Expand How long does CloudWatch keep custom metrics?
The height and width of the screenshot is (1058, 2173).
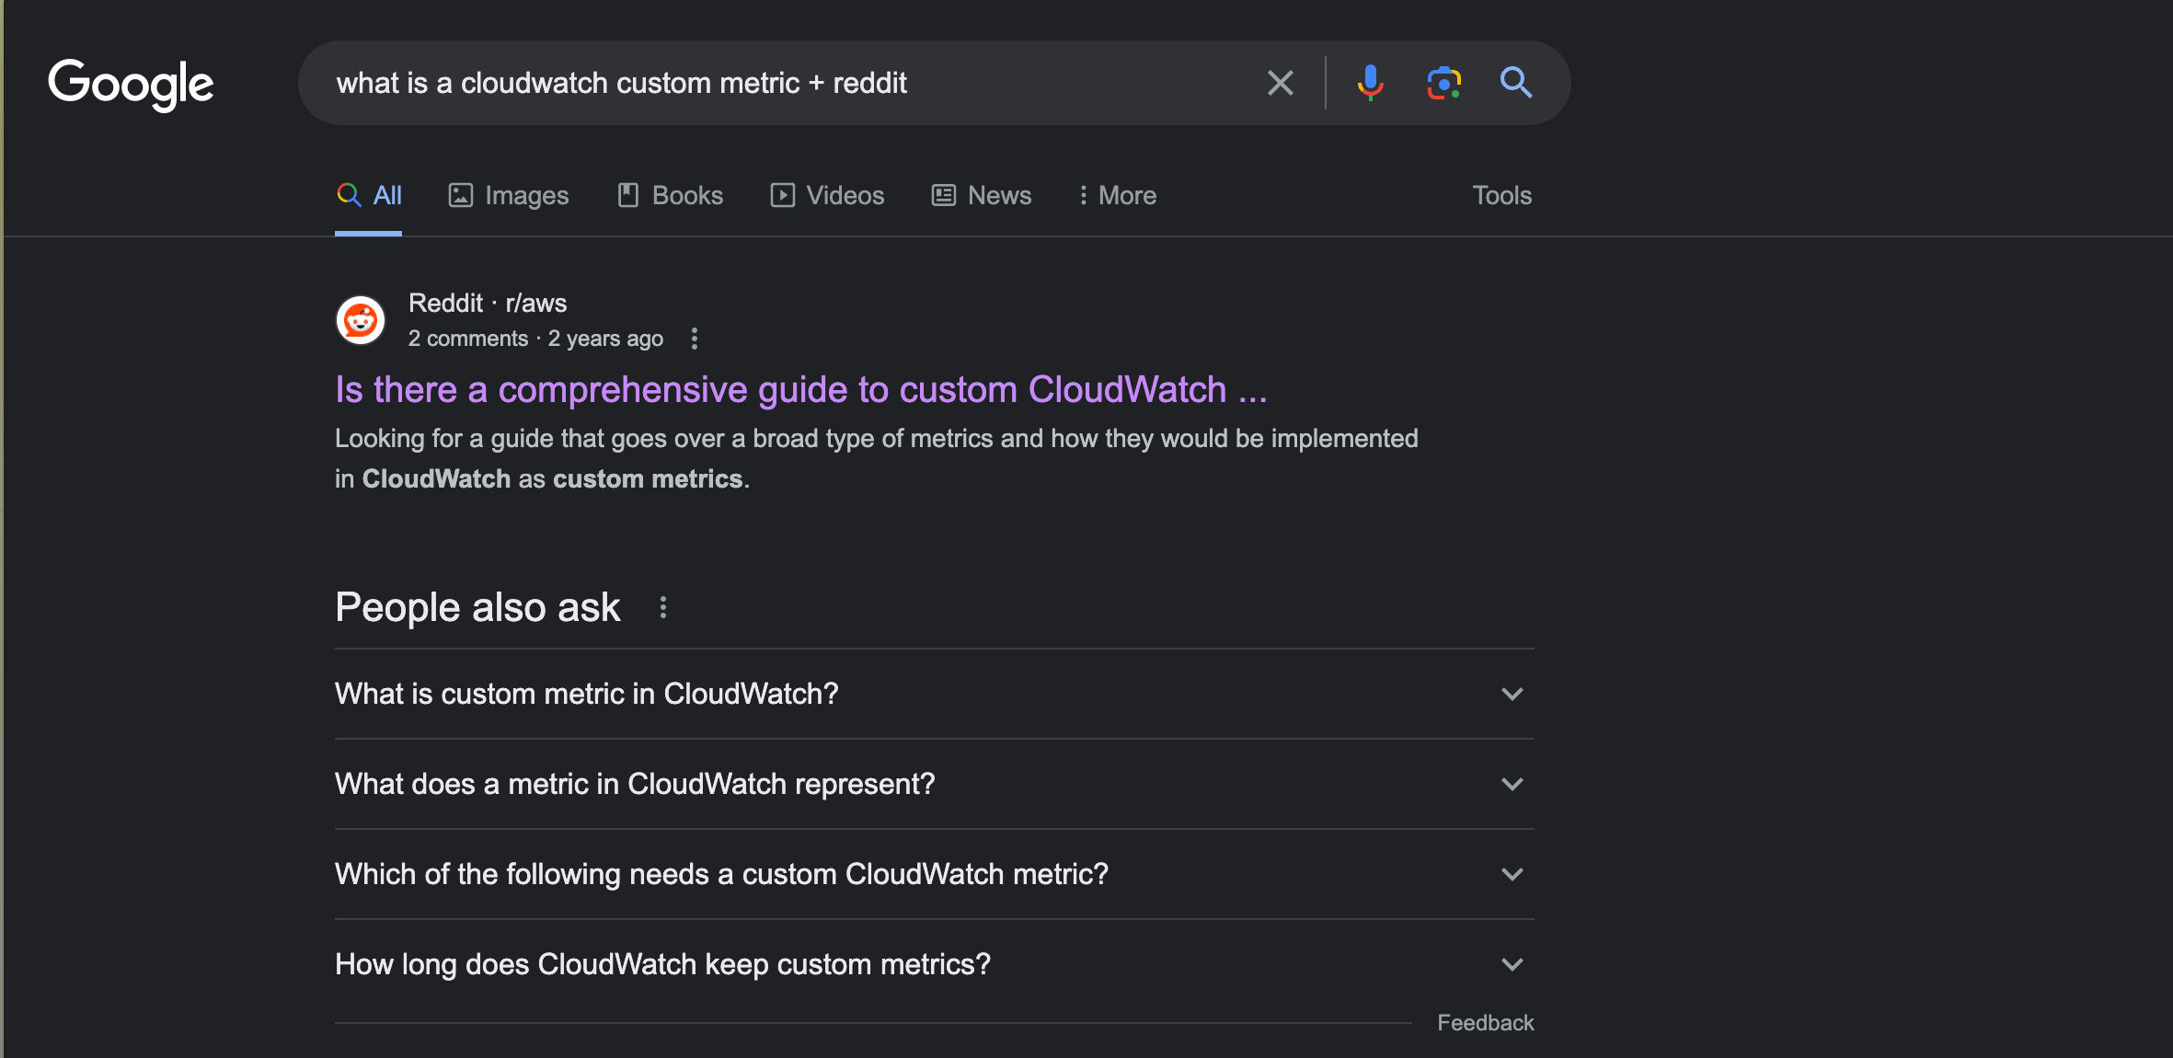click(x=935, y=964)
